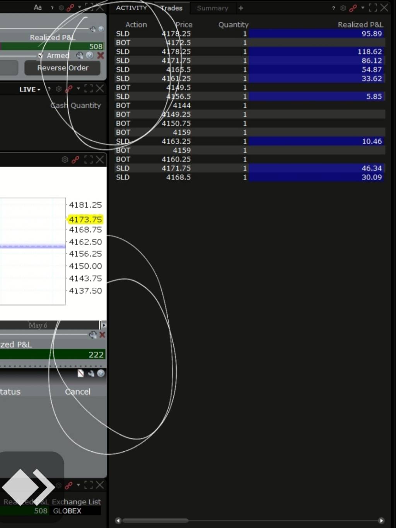Image resolution: width=396 pixels, height=528 pixels.
Task: Open Activity panel dropdown arrow
Action: 363,7
